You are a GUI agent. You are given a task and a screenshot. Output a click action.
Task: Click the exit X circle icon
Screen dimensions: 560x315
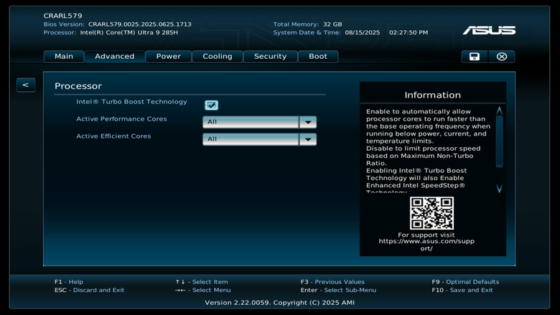coord(501,57)
